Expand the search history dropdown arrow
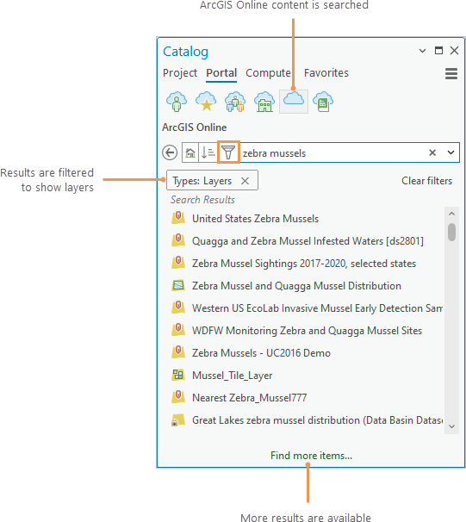466x522 pixels. 450,152
